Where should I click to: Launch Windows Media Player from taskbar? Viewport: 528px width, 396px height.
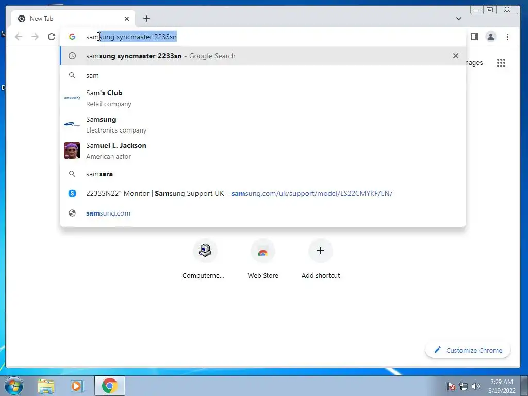(76, 386)
